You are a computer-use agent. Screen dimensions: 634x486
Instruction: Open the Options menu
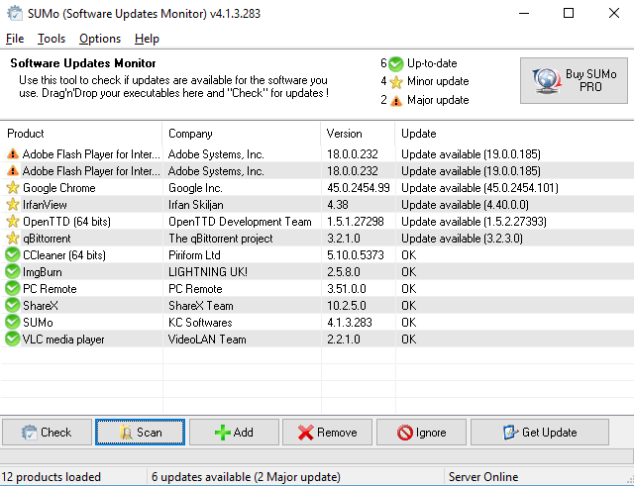100,39
